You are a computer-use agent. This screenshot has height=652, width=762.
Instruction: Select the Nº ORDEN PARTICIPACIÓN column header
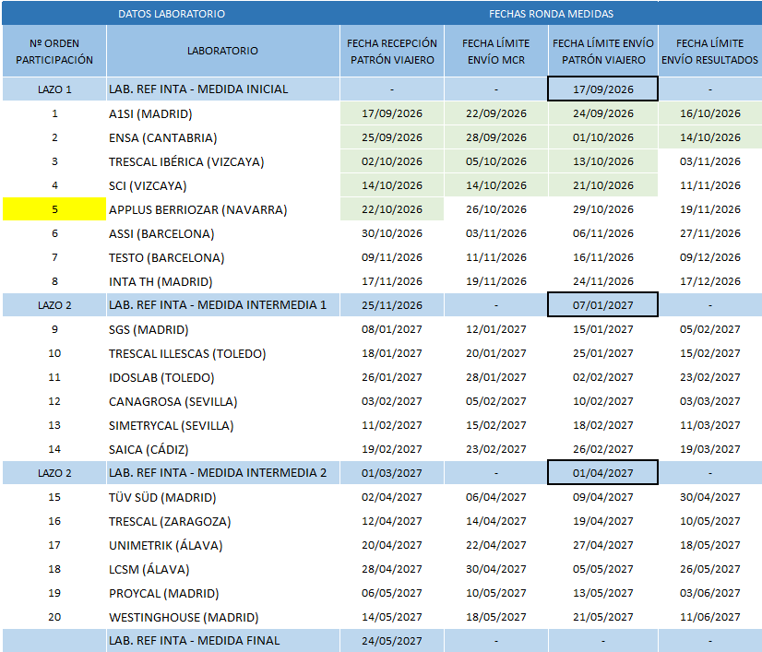54,51
